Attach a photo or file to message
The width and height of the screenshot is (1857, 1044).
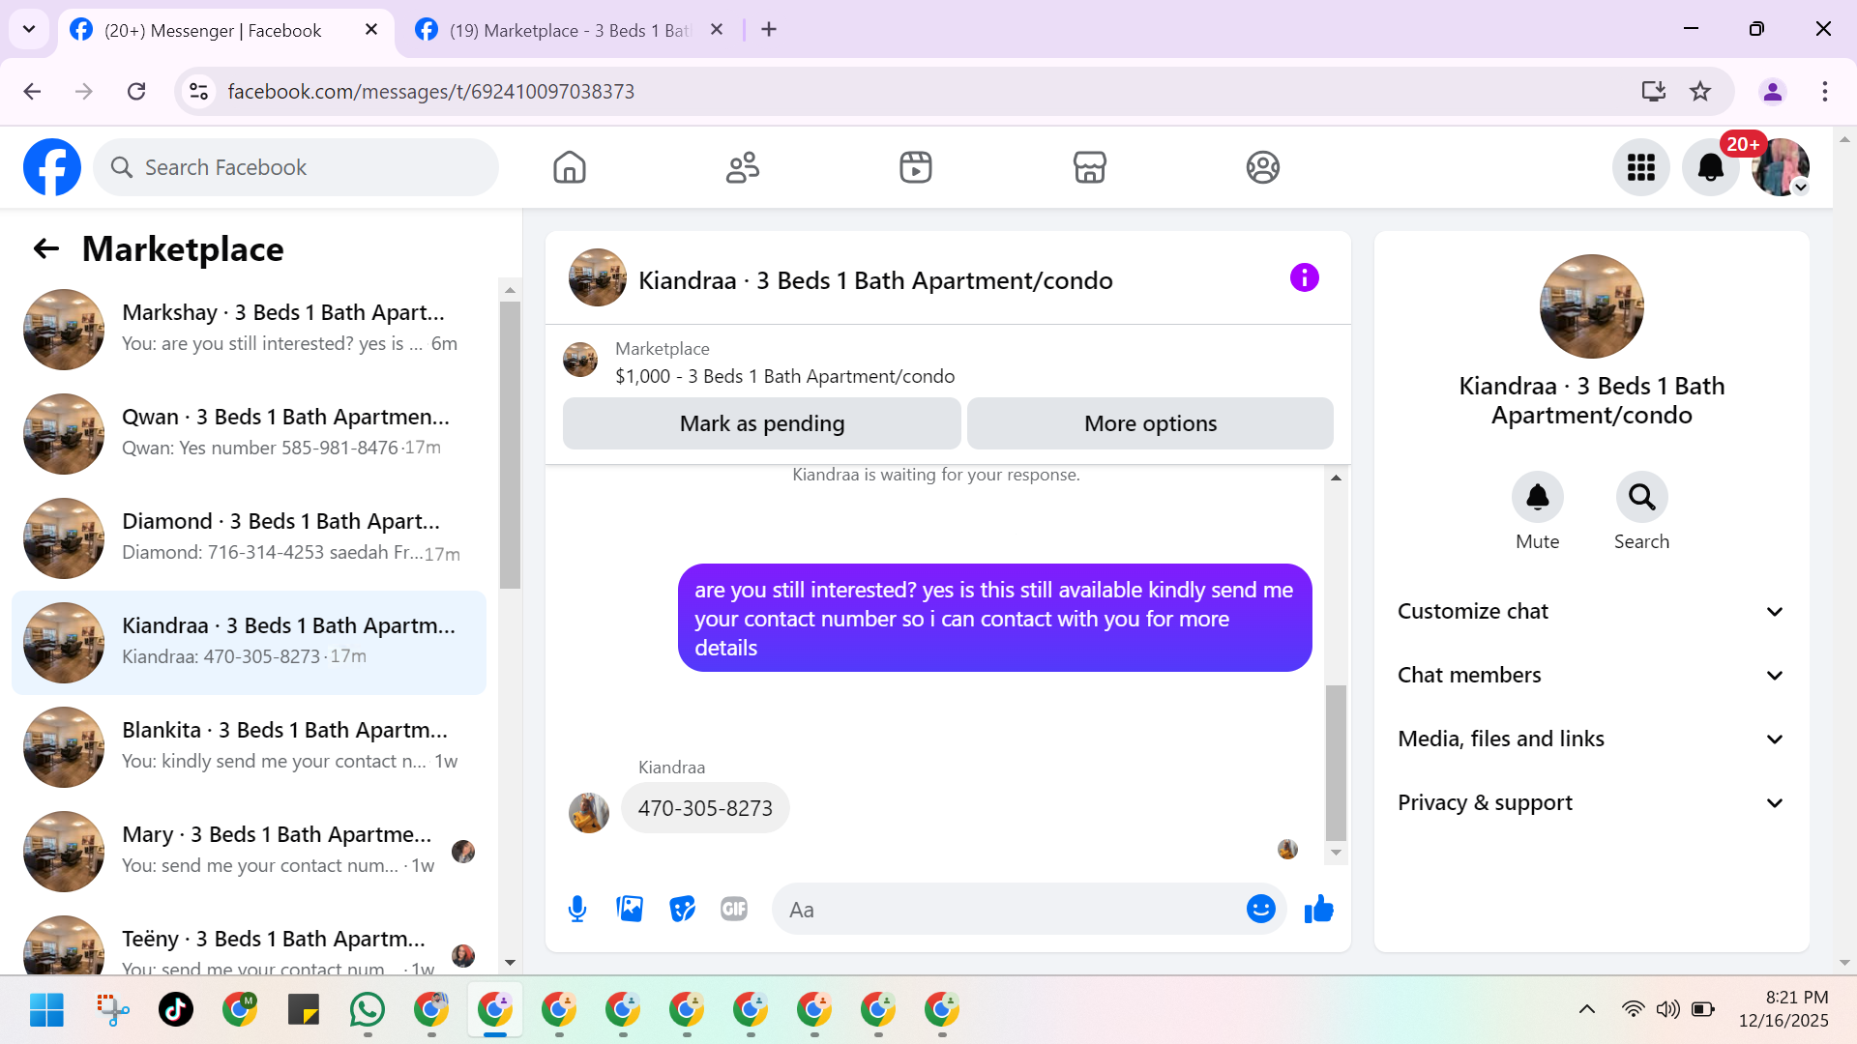(x=630, y=910)
